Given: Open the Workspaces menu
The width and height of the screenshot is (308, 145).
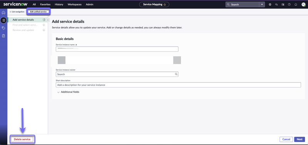Looking at the screenshot, I should (x=74, y=4).
